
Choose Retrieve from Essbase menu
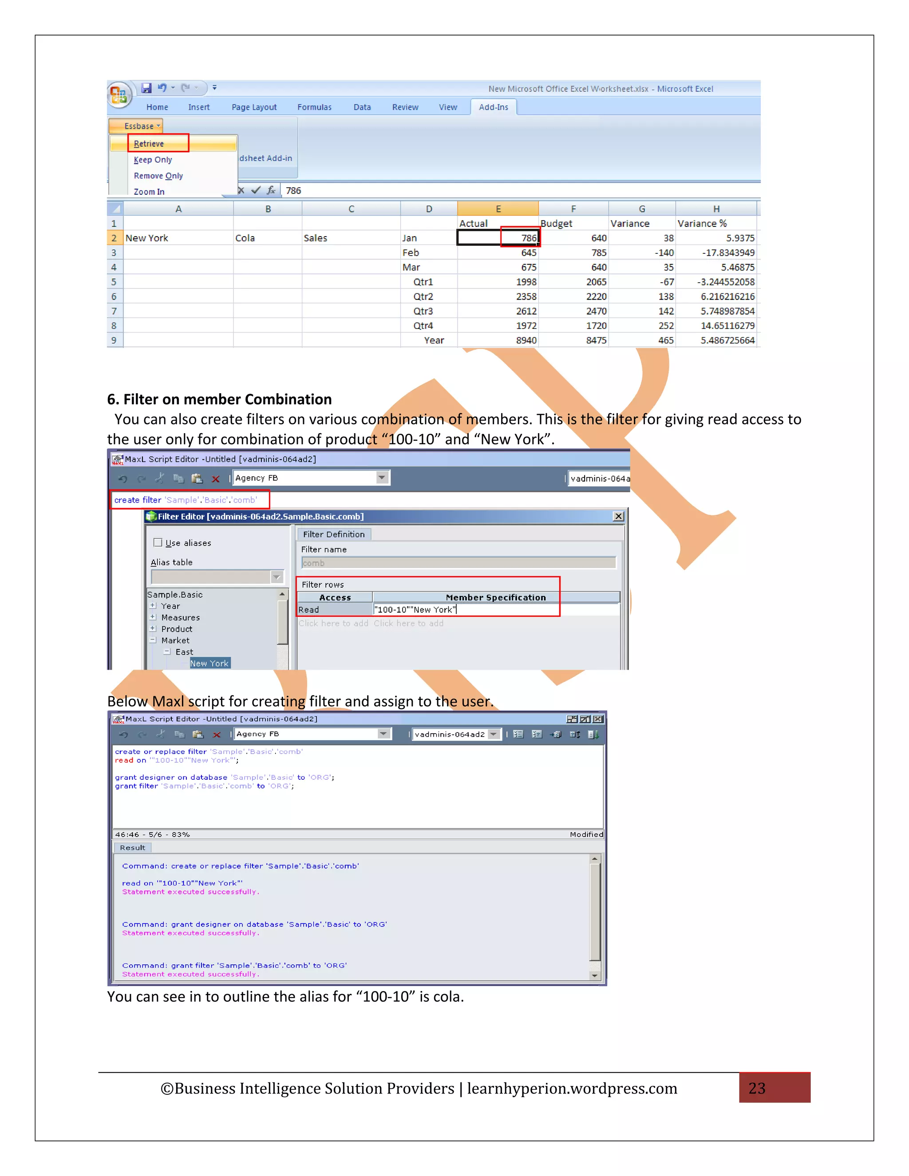[x=174, y=144]
